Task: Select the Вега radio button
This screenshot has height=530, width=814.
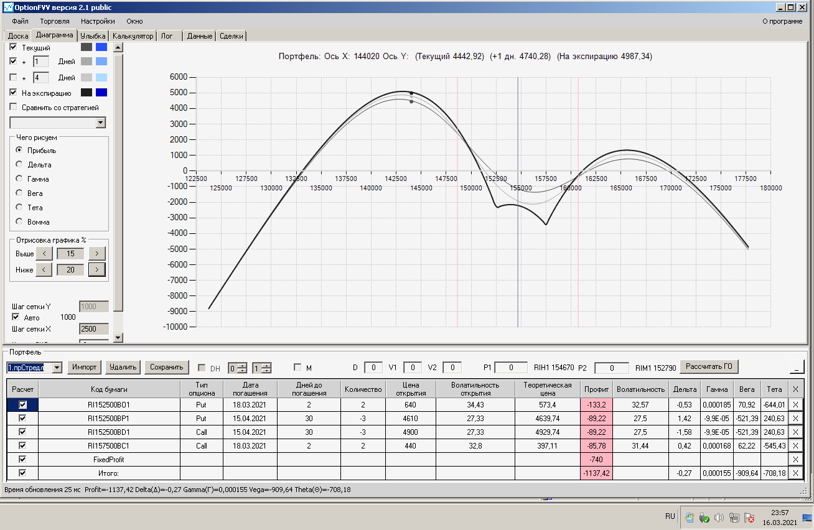Action: [x=19, y=193]
